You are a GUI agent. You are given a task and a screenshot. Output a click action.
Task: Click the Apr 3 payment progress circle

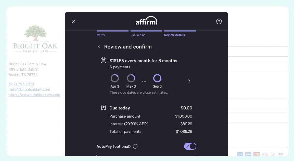(x=115, y=78)
